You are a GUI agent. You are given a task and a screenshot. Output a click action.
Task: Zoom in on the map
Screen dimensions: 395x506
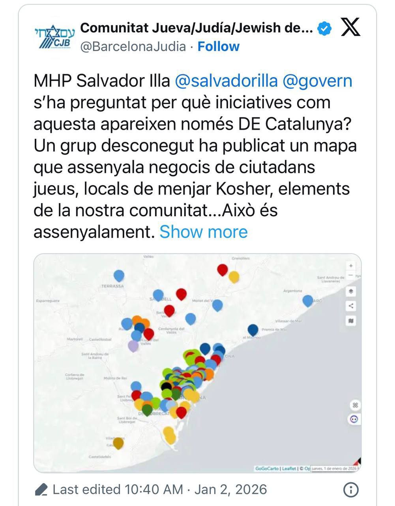pyautogui.click(x=351, y=266)
